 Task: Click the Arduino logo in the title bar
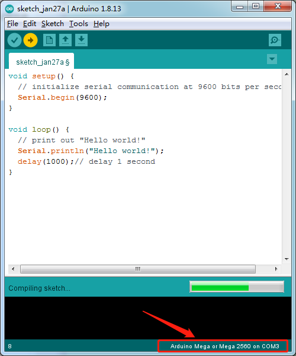[x=9, y=9]
